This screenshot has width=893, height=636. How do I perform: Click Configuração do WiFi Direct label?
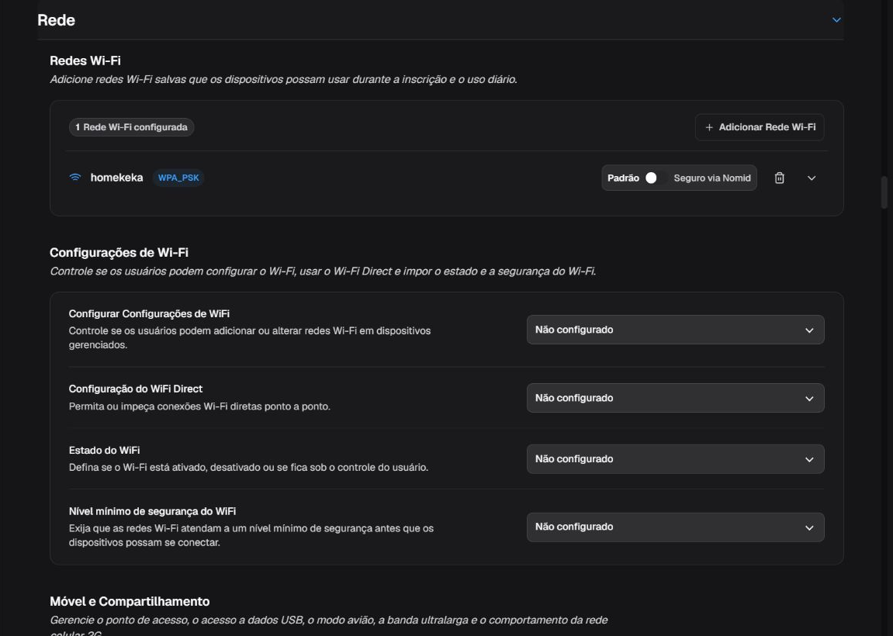[x=136, y=389]
